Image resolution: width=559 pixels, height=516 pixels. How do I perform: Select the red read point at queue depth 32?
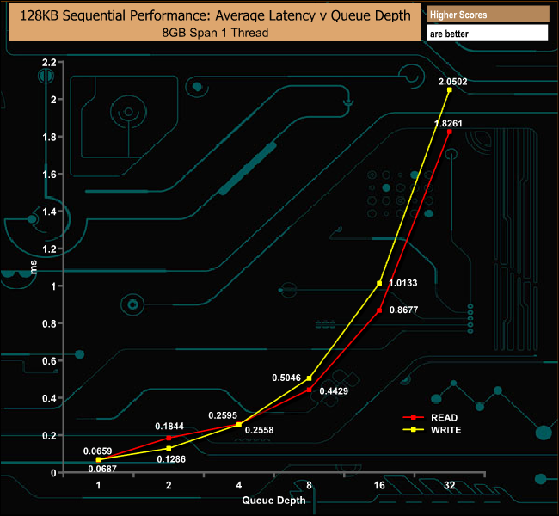tap(450, 132)
